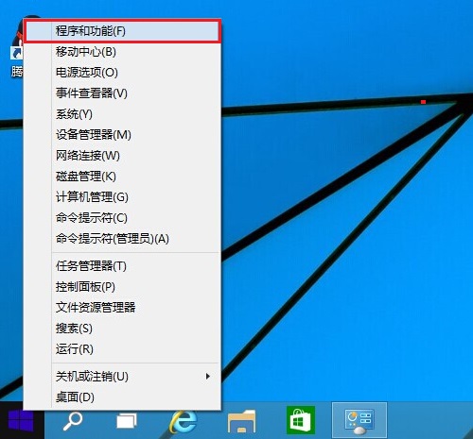Open File Explorer folder taskbar icon
473x439 pixels.
pos(242,421)
